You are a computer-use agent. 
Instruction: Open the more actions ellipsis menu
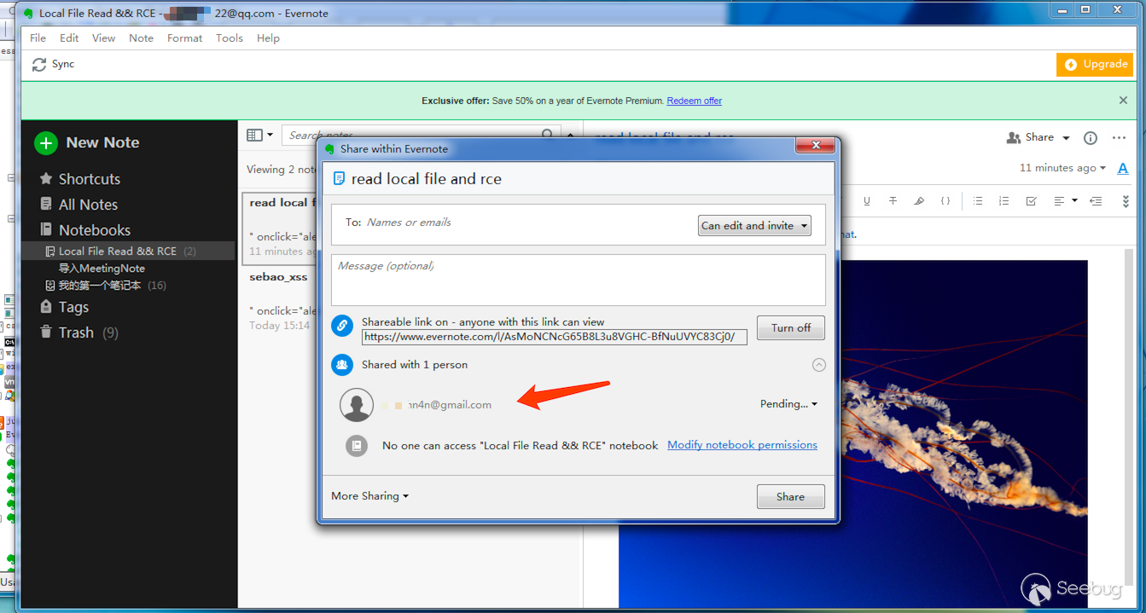click(x=1119, y=138)
